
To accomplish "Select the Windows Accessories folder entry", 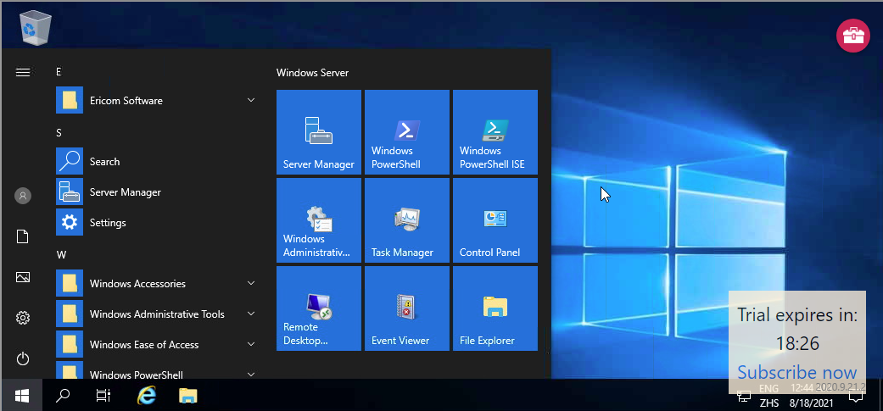I will pos(158,283).
